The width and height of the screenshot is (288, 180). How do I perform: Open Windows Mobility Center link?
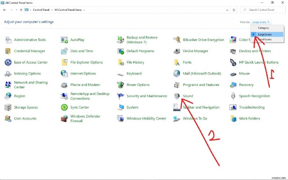coord(146,118)
